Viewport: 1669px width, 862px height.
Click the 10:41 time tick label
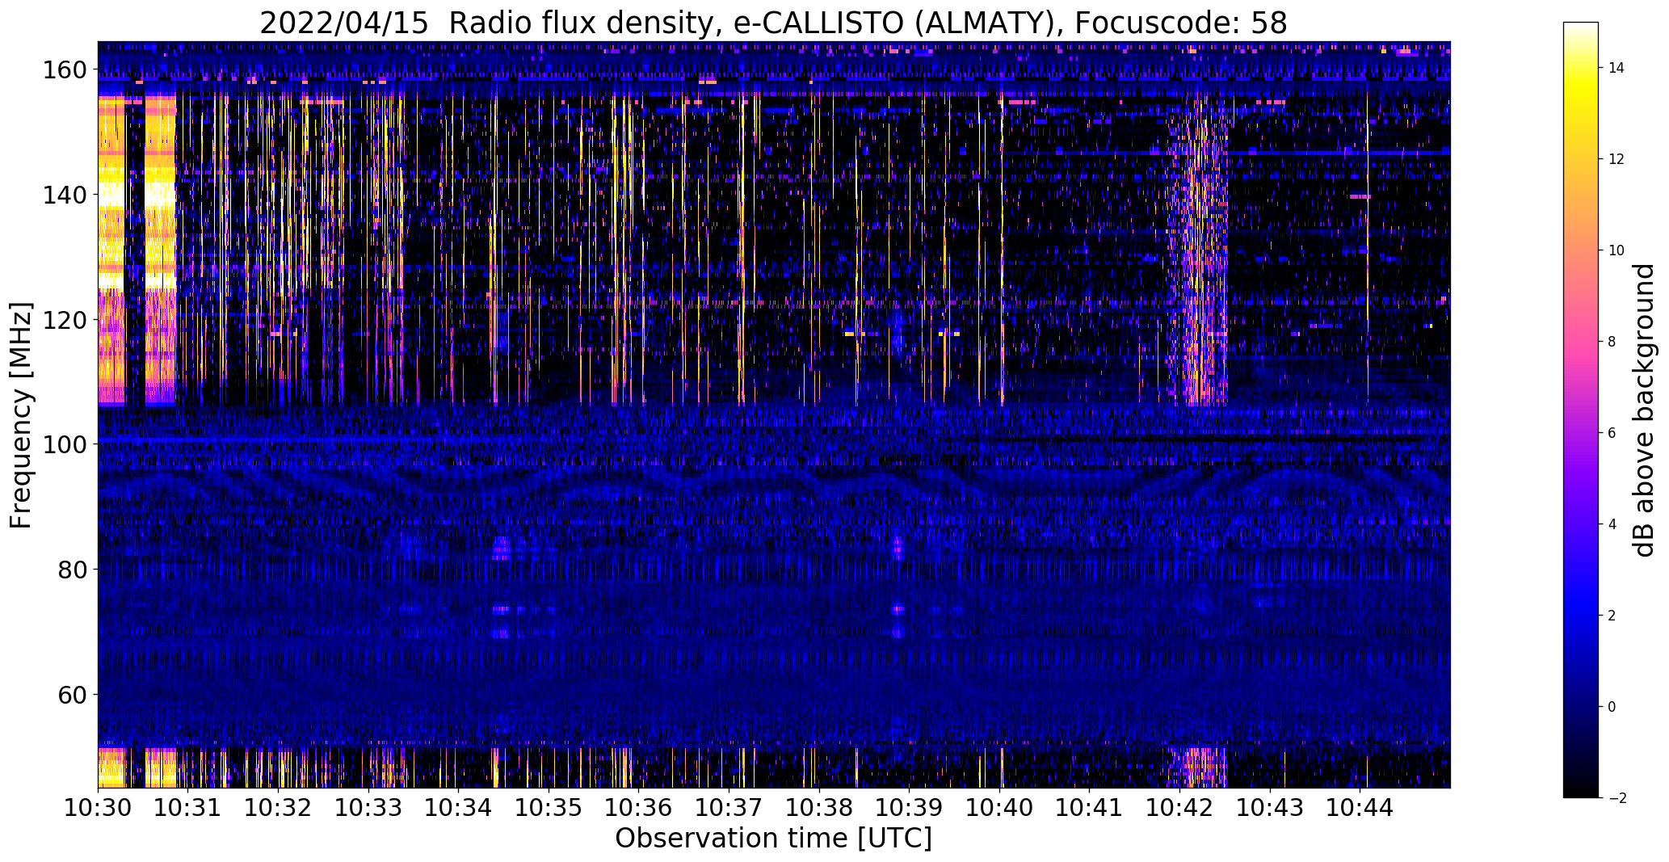[x=1090, y=807]
